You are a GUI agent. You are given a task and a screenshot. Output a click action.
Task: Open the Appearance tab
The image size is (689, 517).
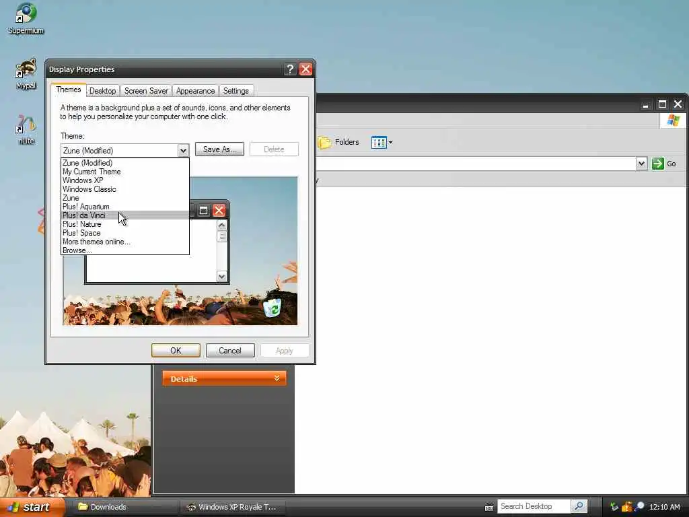coord(196,91)
